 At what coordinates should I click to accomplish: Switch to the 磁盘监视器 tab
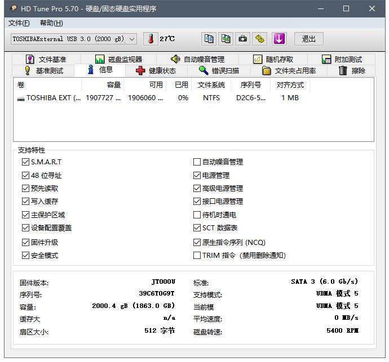point(118,59)
